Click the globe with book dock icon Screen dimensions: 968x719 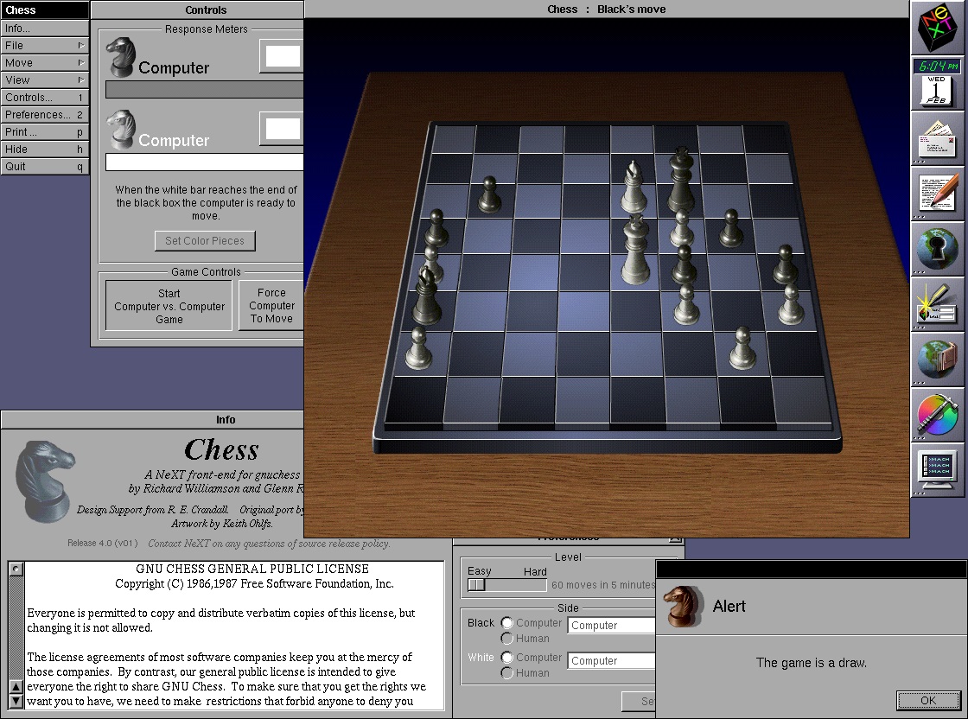(939, 360)
